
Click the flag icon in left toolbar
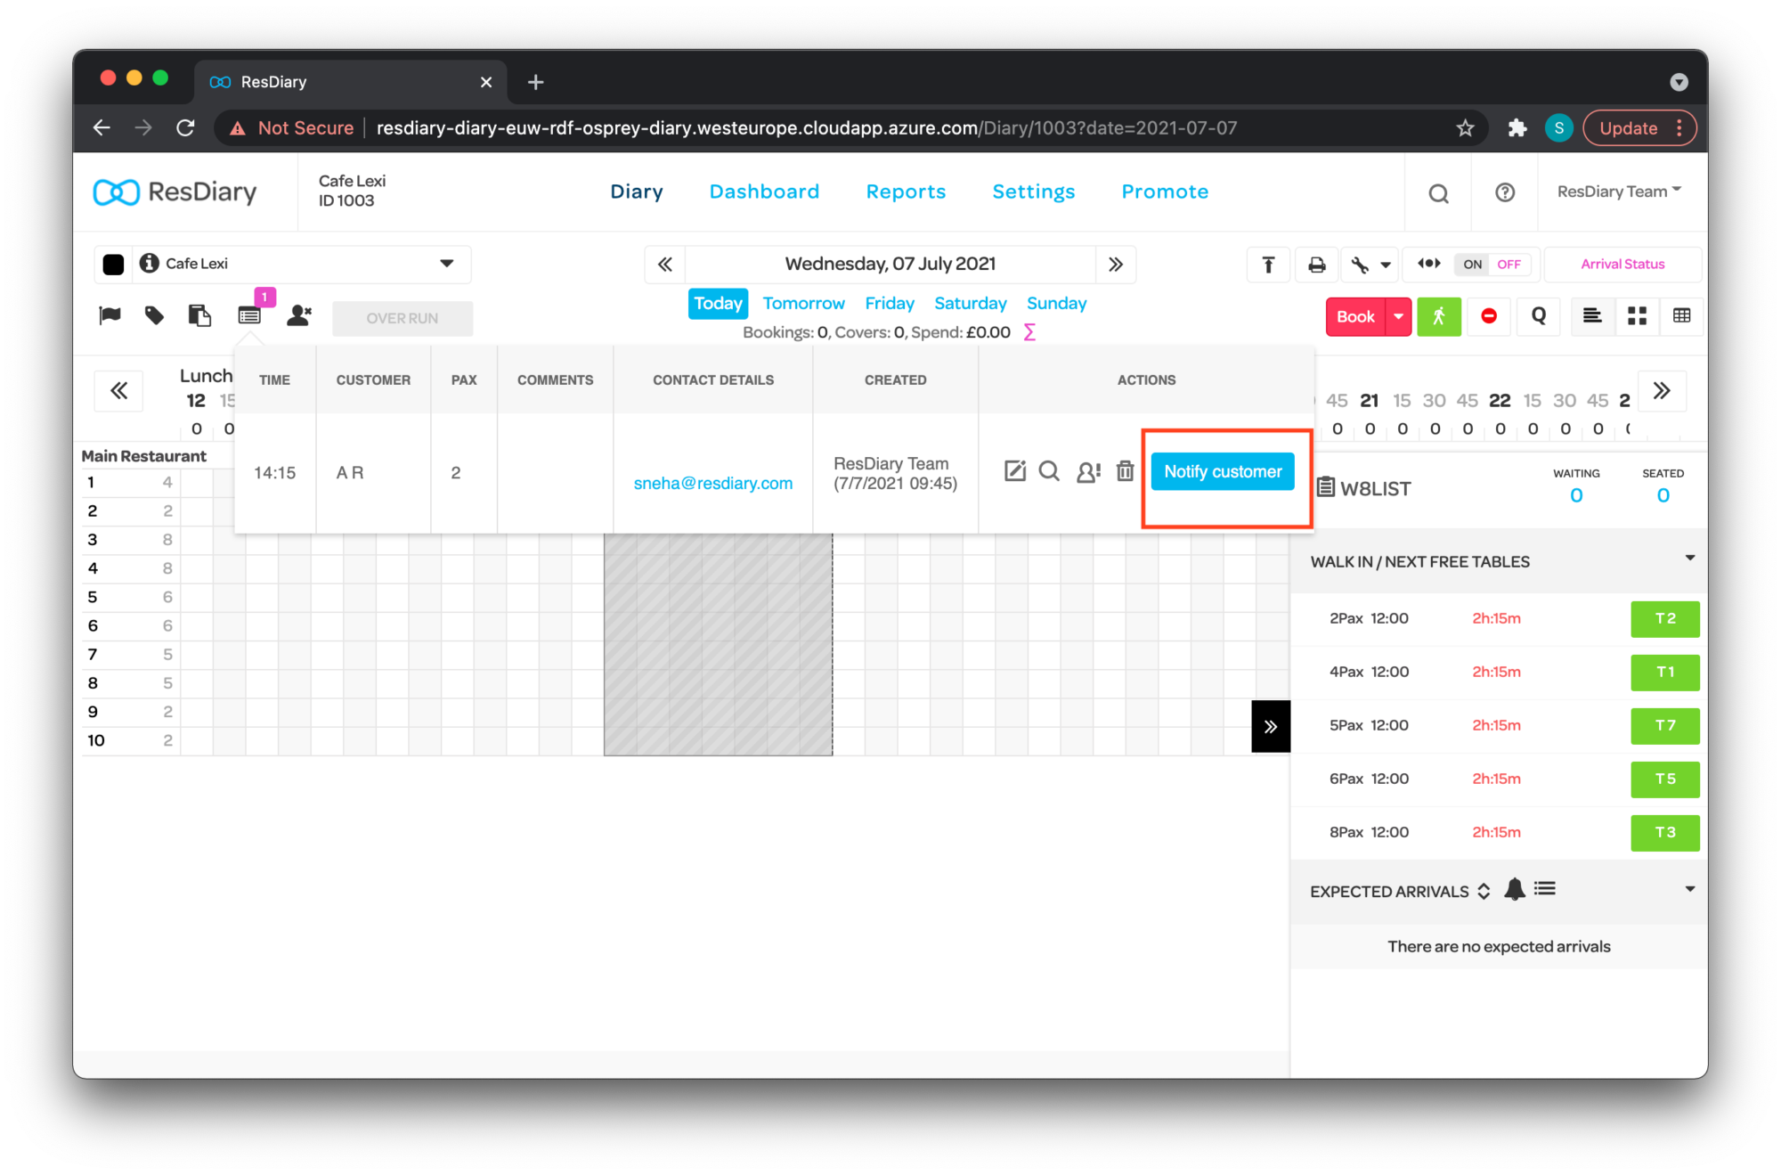pyautogui.click(x=110, y=315)
